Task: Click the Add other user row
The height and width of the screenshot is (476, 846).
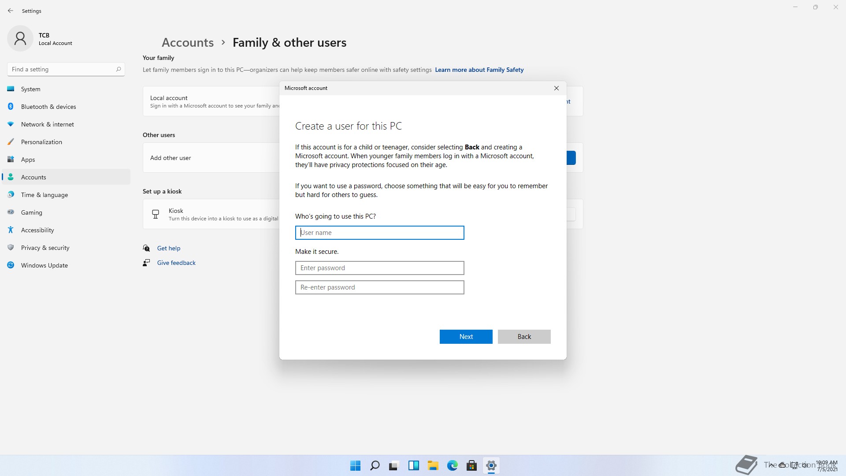Action: click(x=211, y=158)
